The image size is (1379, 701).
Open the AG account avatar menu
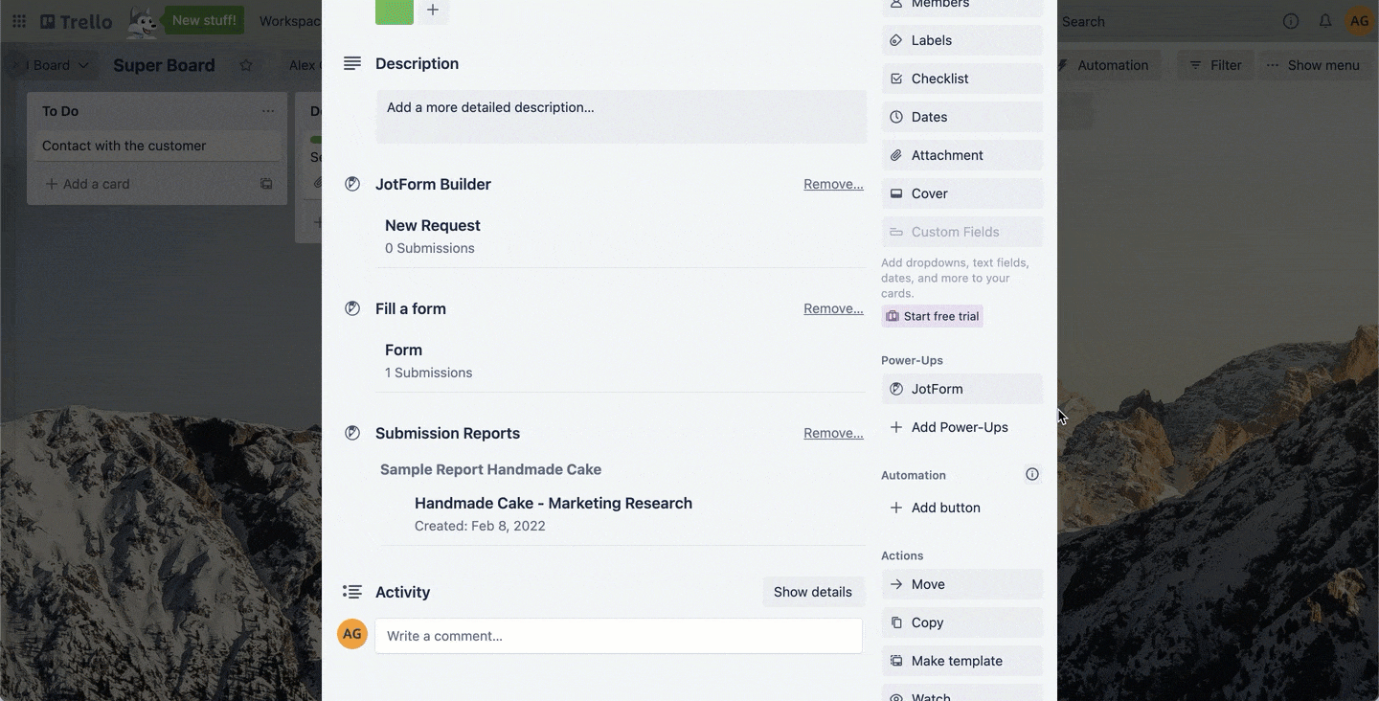pos(1360,21)
